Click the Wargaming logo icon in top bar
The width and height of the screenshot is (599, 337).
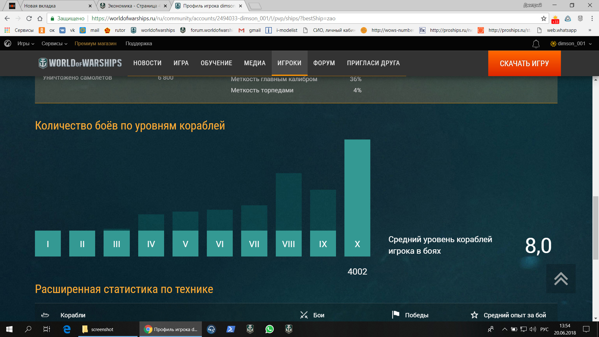[x=7, y=44]
